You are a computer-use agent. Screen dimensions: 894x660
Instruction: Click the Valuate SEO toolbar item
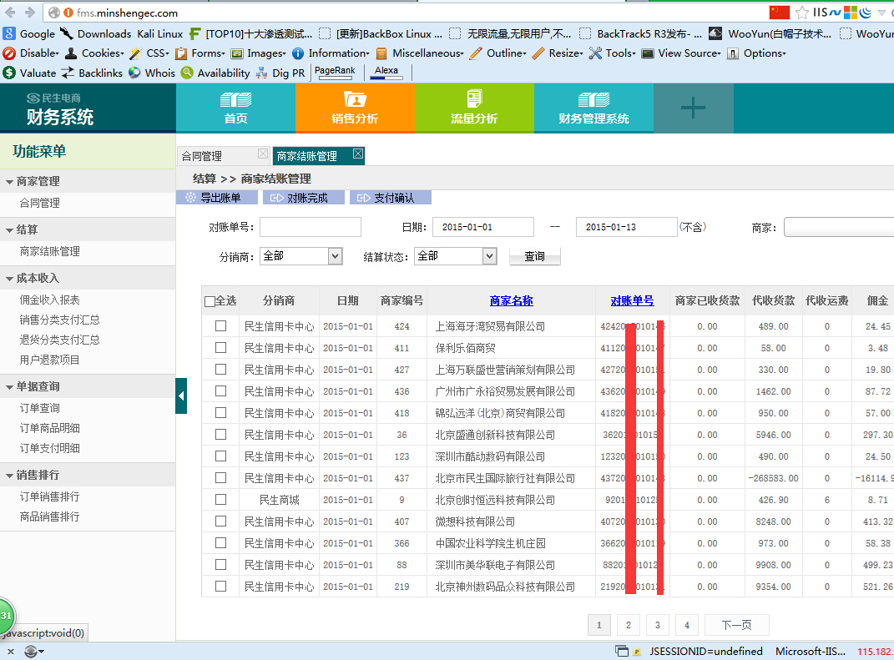tap(30, 73)
